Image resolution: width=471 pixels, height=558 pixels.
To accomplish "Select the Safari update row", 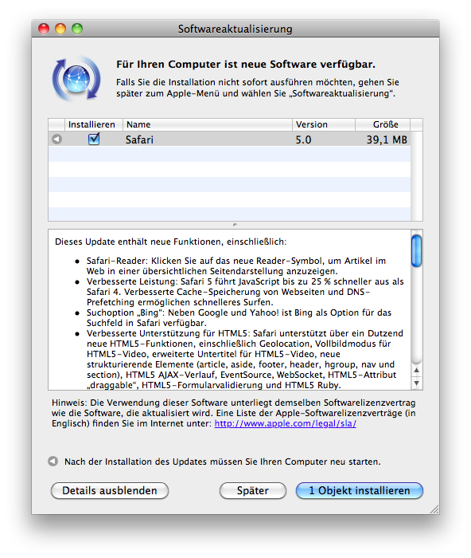I will click(x=229, y=139).
